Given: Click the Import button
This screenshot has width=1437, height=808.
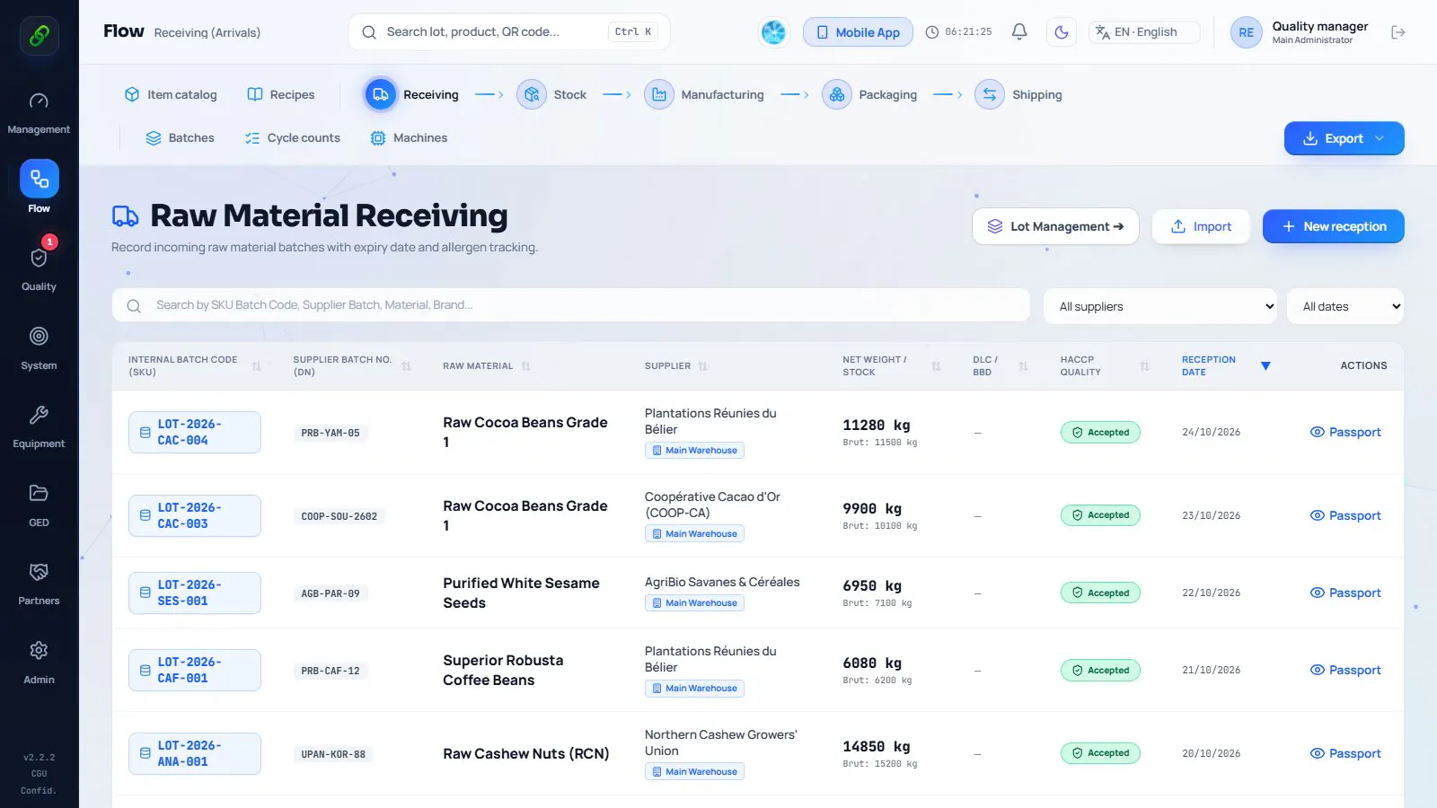Looking at the screenshot, I should [1200, 226].
